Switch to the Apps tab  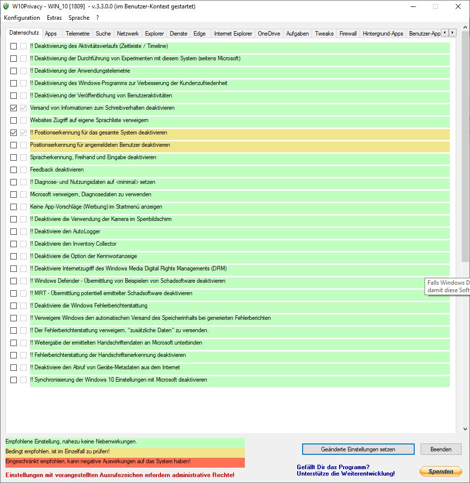pos(51,34)
